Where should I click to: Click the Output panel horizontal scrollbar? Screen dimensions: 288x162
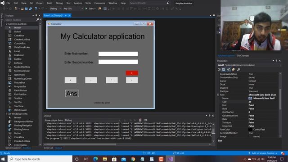coord(81,144)
